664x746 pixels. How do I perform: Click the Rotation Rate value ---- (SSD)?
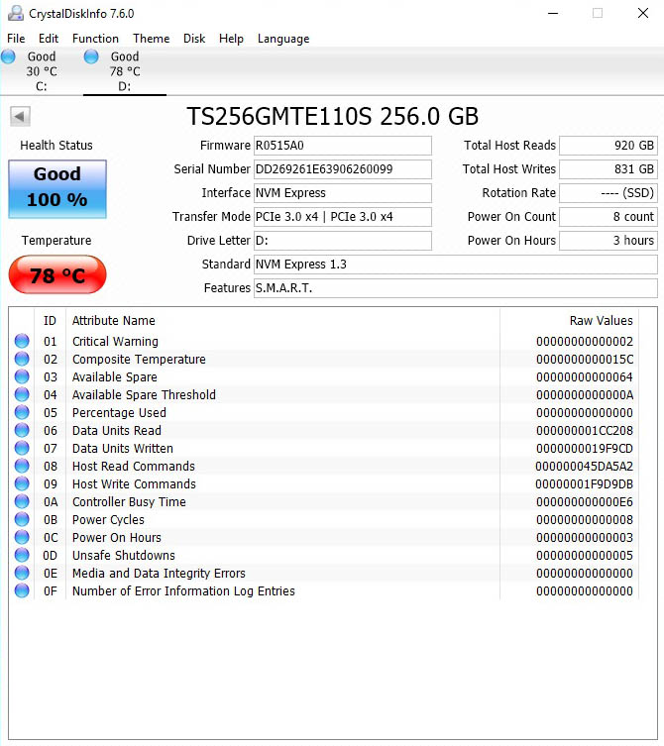coord(609,193)
